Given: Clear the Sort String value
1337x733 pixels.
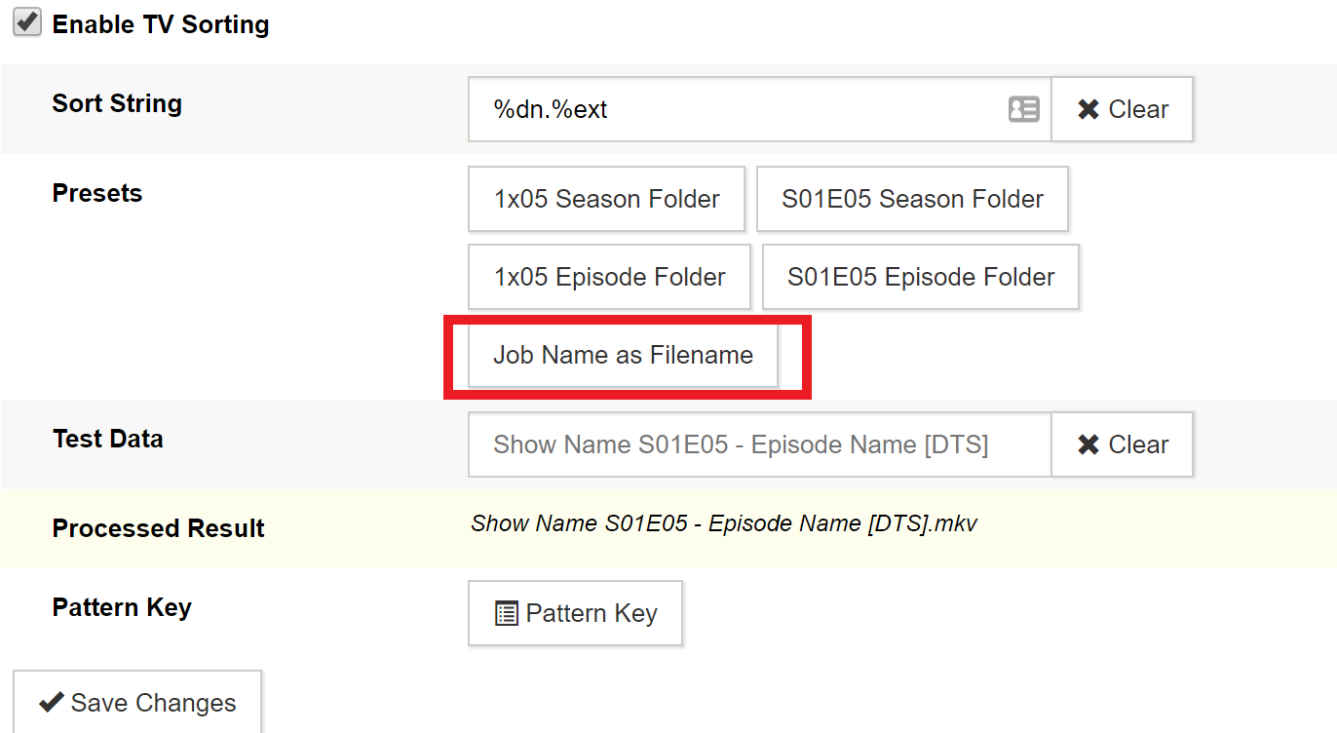Looking at the screenshot, I should click(x=1122, y=109).
